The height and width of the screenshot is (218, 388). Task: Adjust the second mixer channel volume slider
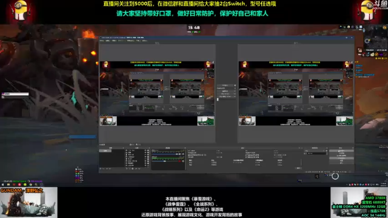coord(165,161)
